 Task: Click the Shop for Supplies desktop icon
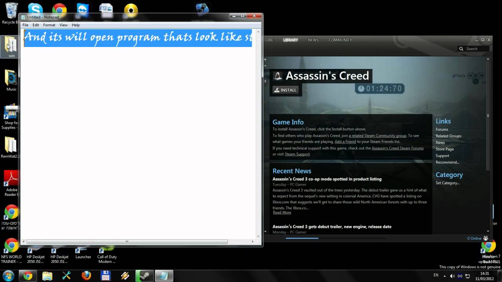click(10, 117)
